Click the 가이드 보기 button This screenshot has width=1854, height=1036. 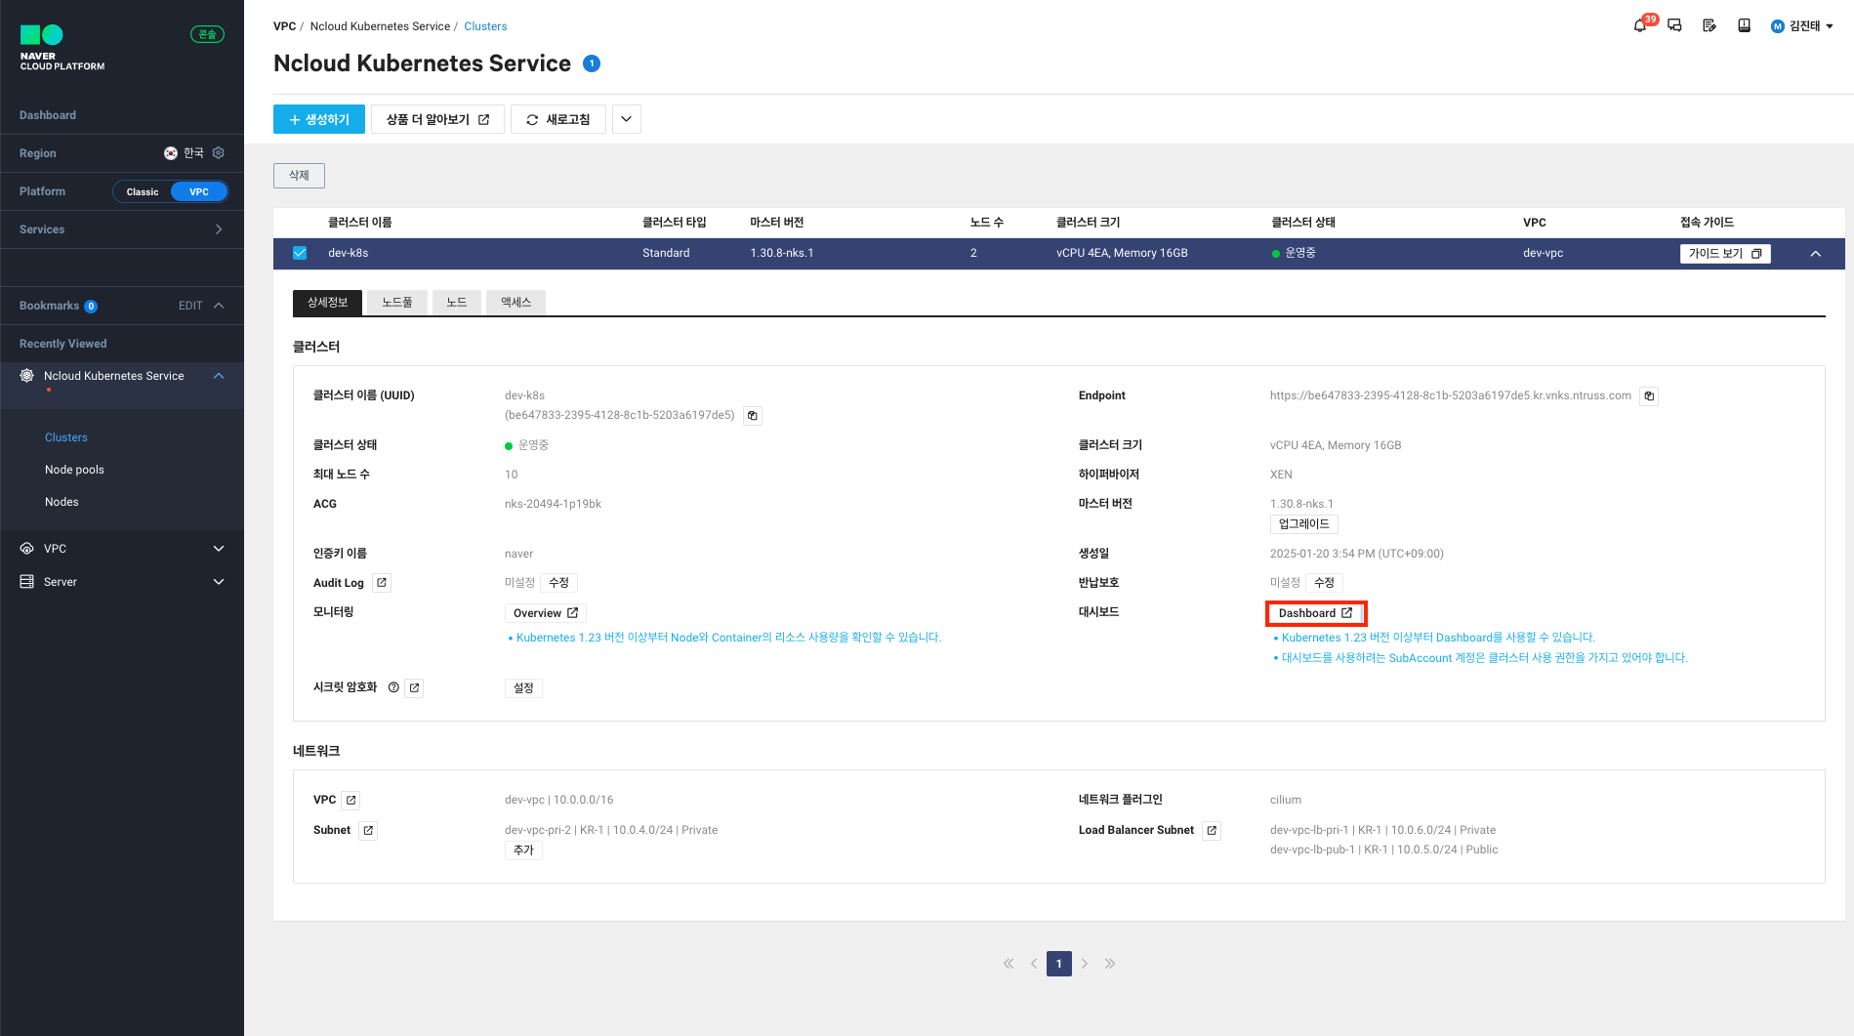click(x=1725, y=254)
